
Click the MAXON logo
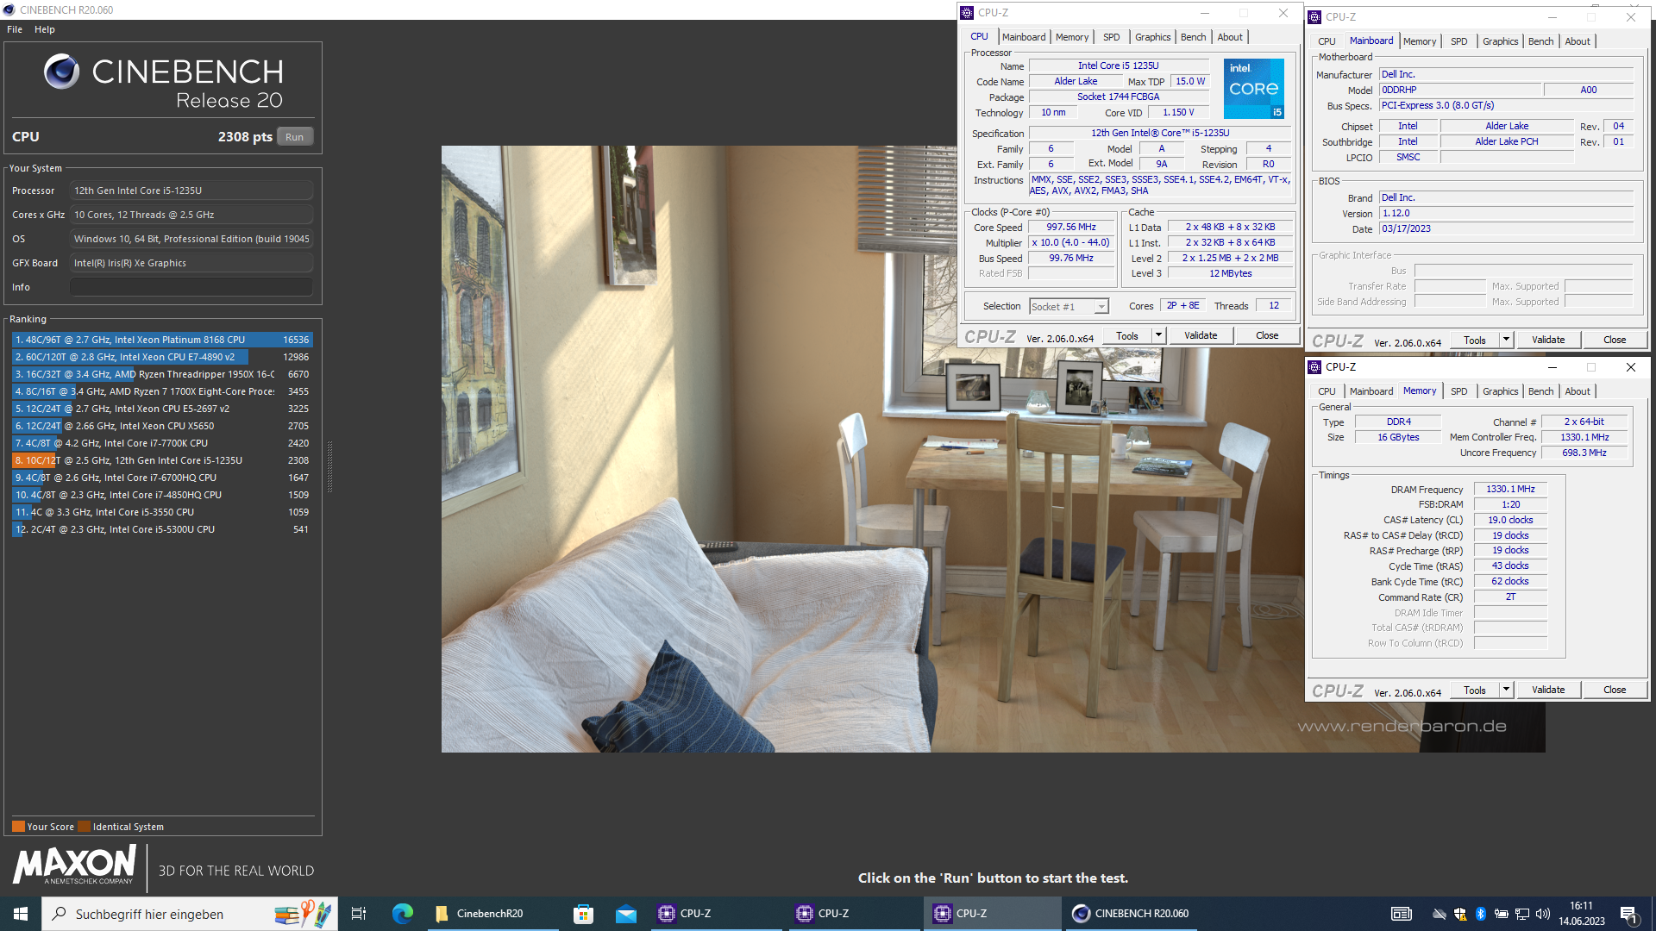(x=75, y=865)
